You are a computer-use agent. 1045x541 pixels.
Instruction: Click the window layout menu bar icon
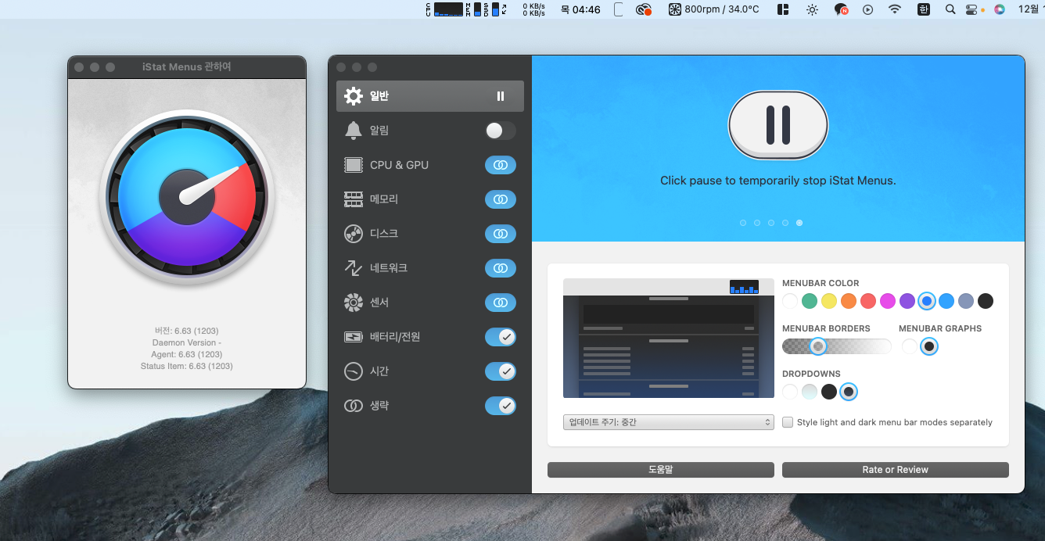783,9
